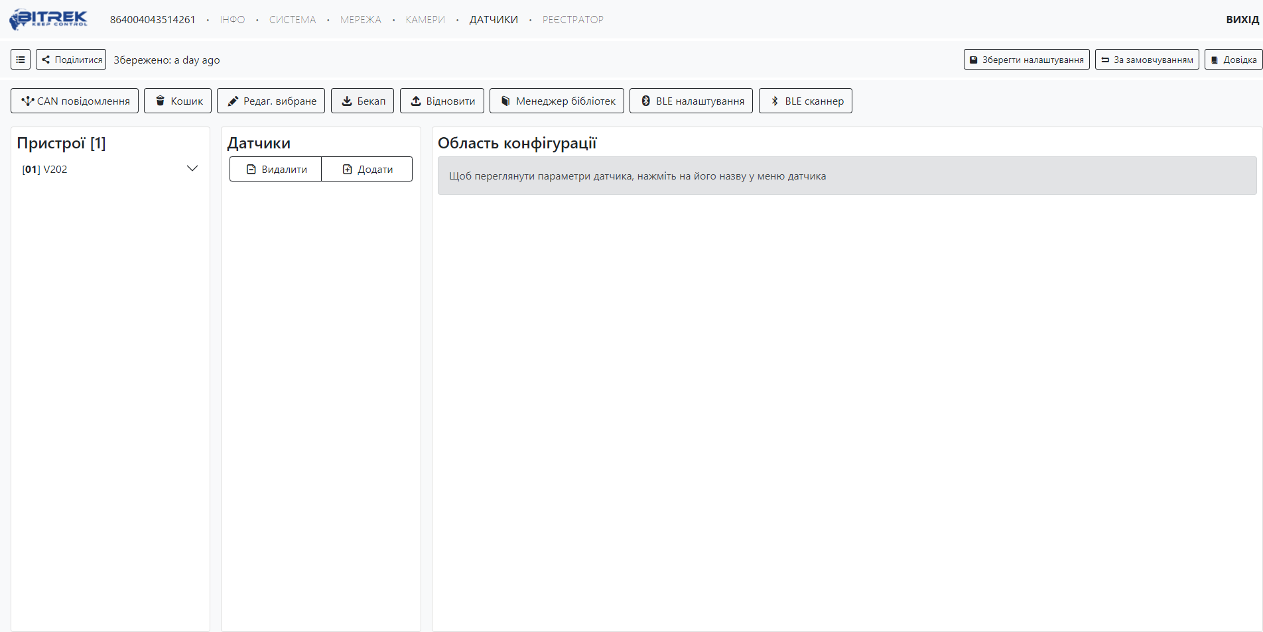
Task: Open the КАМЕРИ tab
Action: point(425,20)
